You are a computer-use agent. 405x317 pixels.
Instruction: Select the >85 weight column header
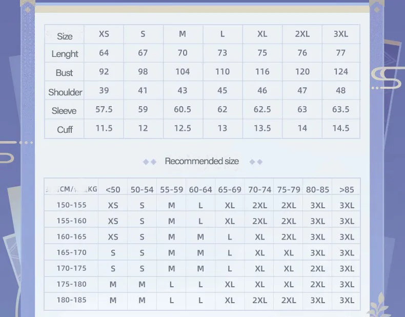[347, 190]
